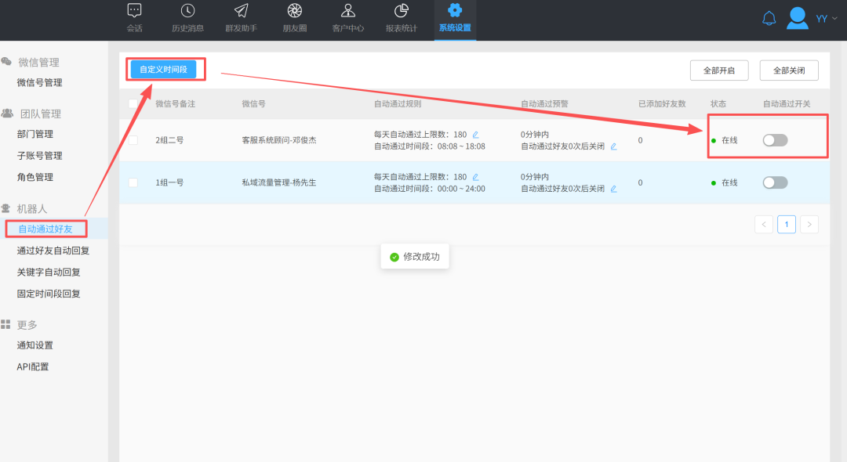This screenshot has height=462, width=847.
Task: Open 通知设置 in sidebar
Action: pos(35,345)
